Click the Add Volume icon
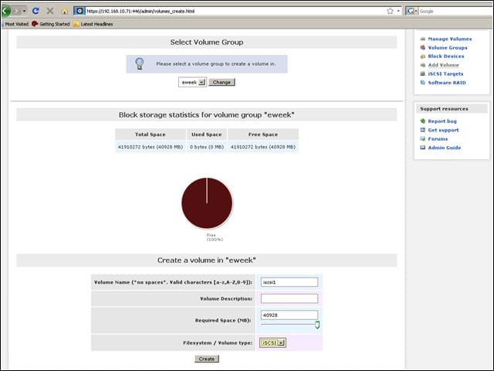The image size is (494, 371). (x=423, y=65)
